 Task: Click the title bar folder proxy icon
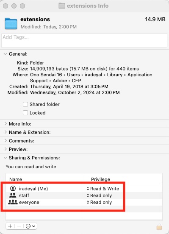tap(61, 6)
